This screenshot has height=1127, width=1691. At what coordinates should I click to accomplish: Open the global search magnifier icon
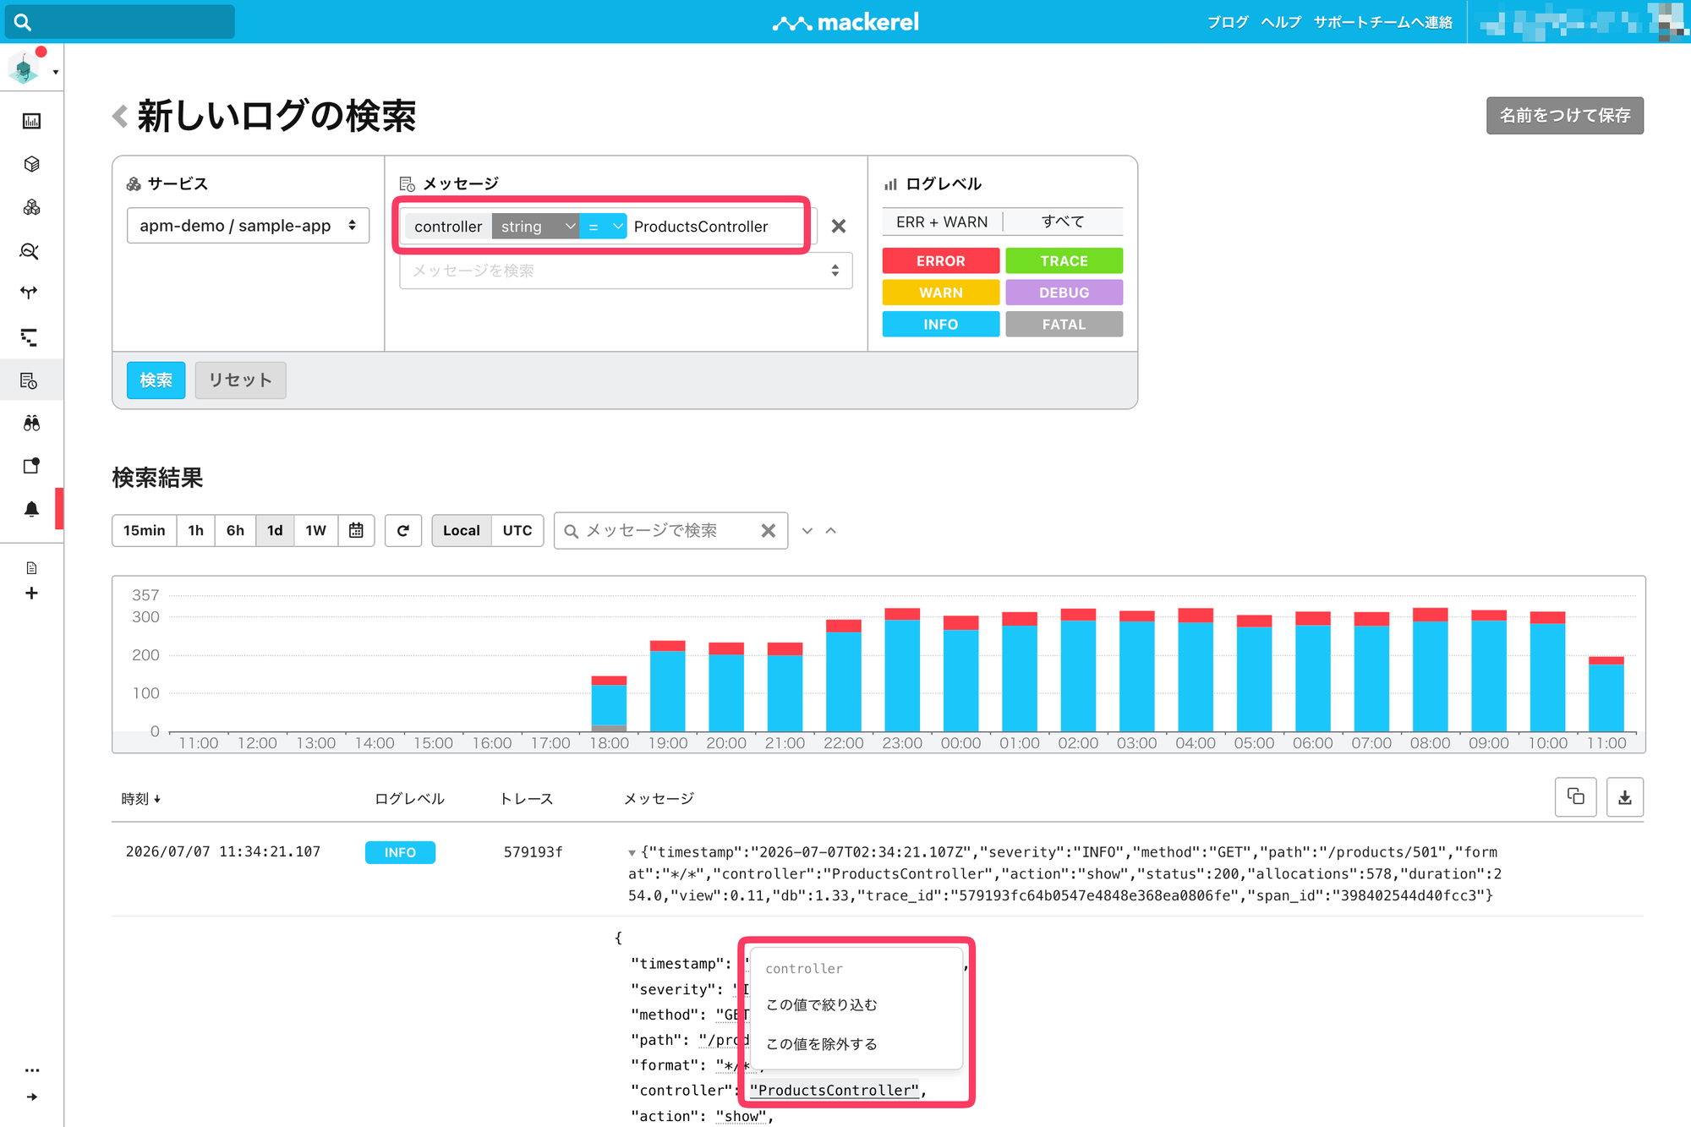(x=23, y=22)
